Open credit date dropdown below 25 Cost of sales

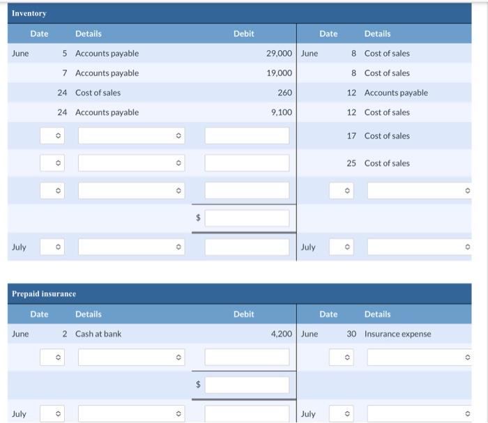click(342, 190)
